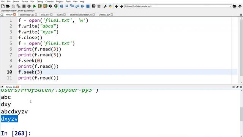
Task: Open the PYTHONPATH manager Python icon
Action: click(x=110, y=6)
